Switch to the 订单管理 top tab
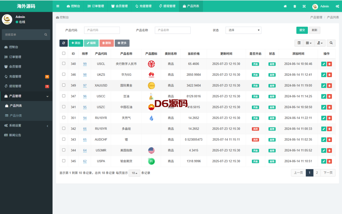342x214 pixels. click(96, 6)
